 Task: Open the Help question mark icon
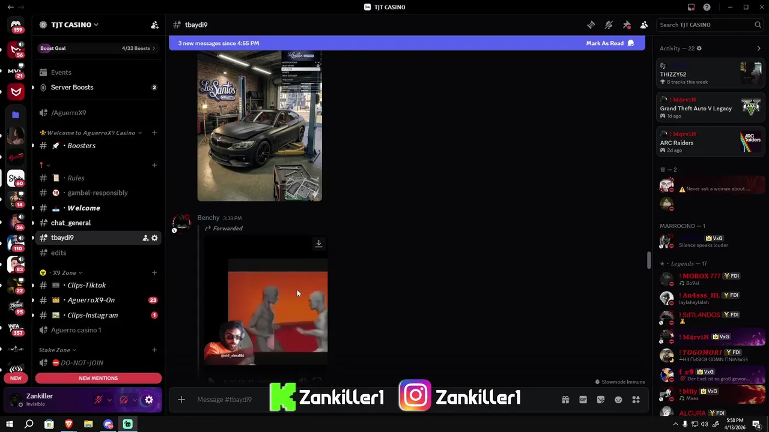(x=707, y=7)
